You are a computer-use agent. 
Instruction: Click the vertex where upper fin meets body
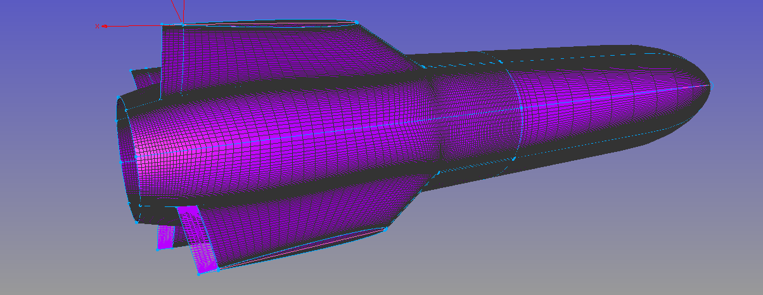421,65
